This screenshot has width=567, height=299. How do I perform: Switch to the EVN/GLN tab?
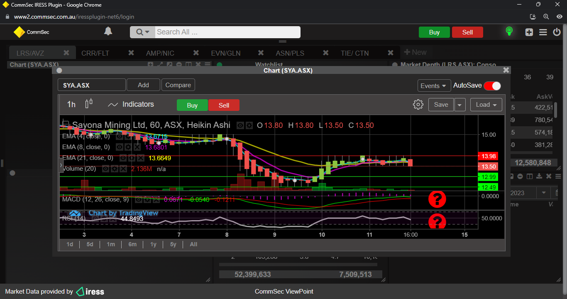(x=225, y=53)
